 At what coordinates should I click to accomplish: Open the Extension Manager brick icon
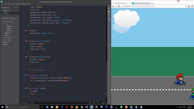point(109,12)
